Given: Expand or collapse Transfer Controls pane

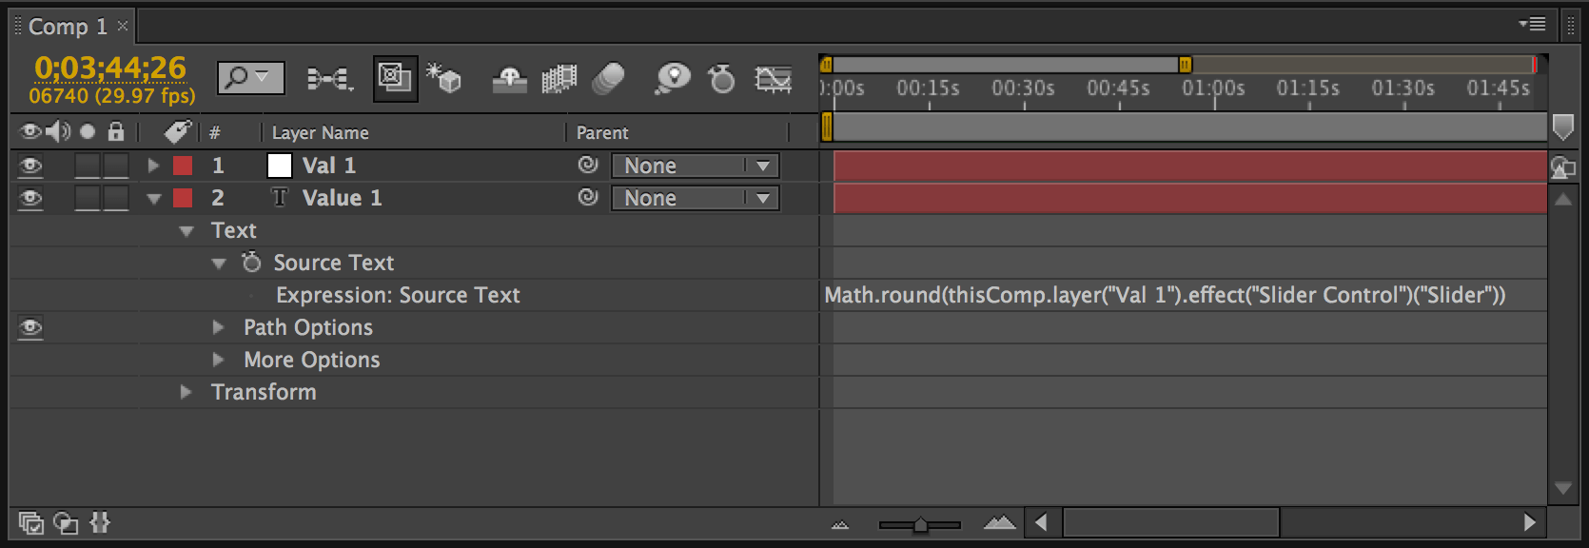Looking at the screenshot, I should (66, 522).
